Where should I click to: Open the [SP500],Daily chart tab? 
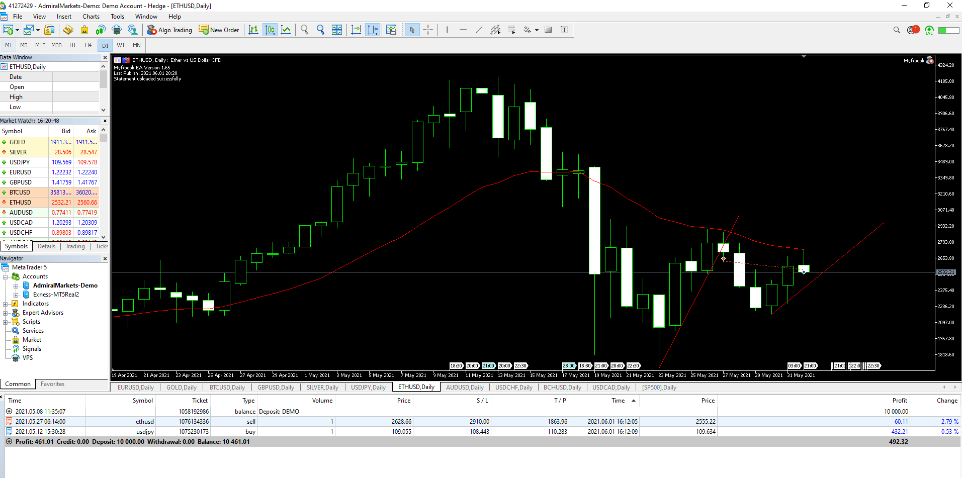[x=659, y=388]
